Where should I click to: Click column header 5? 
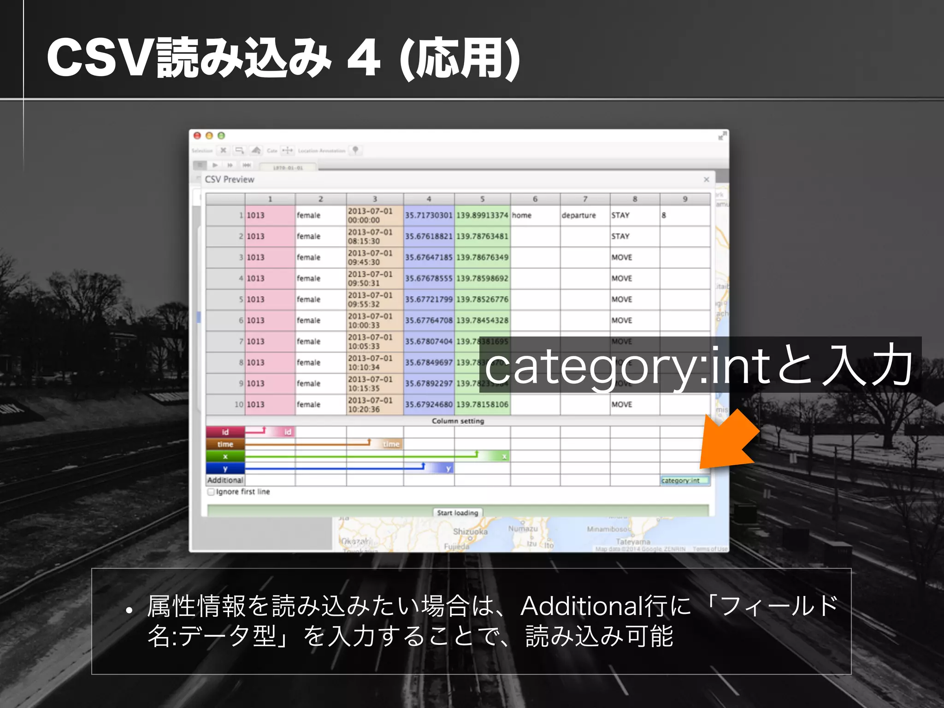tap(482, 199)
